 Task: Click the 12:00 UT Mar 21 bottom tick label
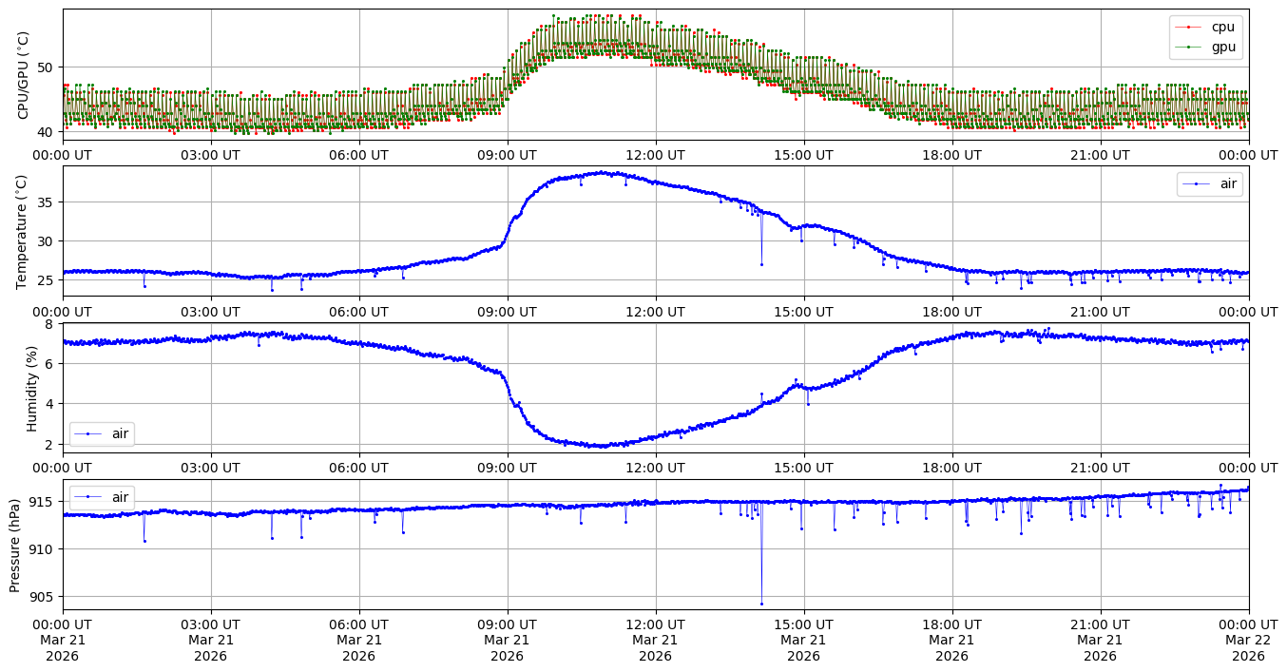[655, 640]
